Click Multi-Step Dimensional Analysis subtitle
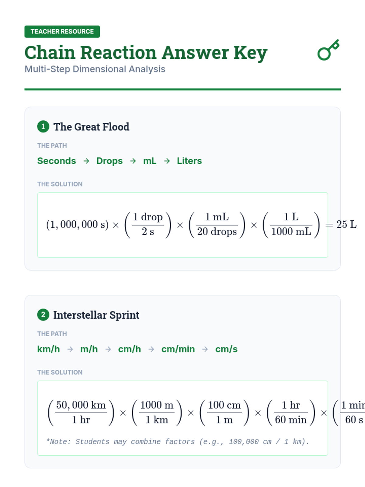365x487 pixels. (x=95, y=69)
